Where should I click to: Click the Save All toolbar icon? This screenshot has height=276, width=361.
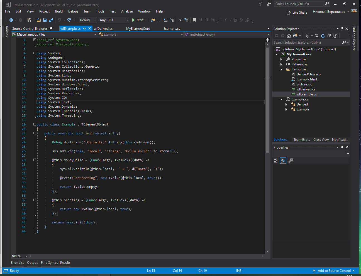[x=51, y=20]
